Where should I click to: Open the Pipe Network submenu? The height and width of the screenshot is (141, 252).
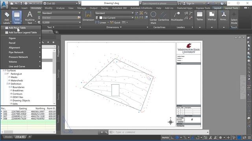[x=21, y=52]
